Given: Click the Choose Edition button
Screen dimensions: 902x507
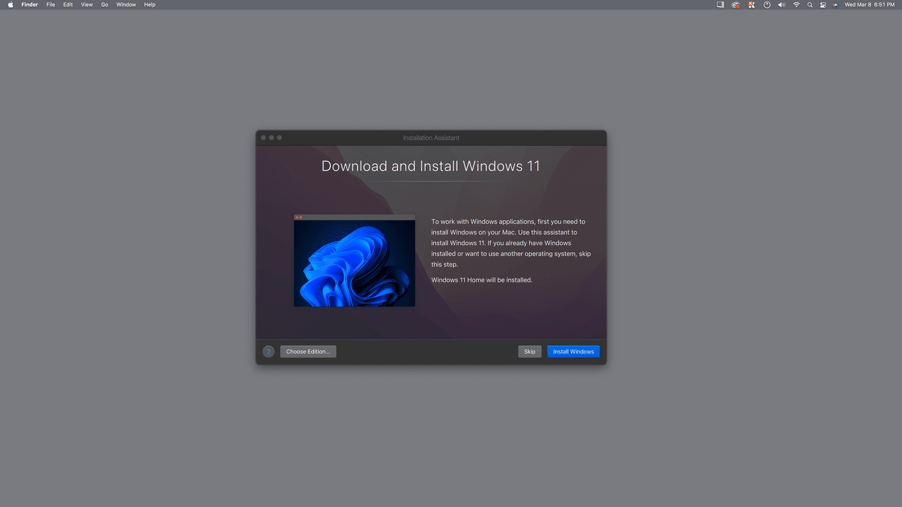Looking at the screenshot, I should [x=308, y=352].
